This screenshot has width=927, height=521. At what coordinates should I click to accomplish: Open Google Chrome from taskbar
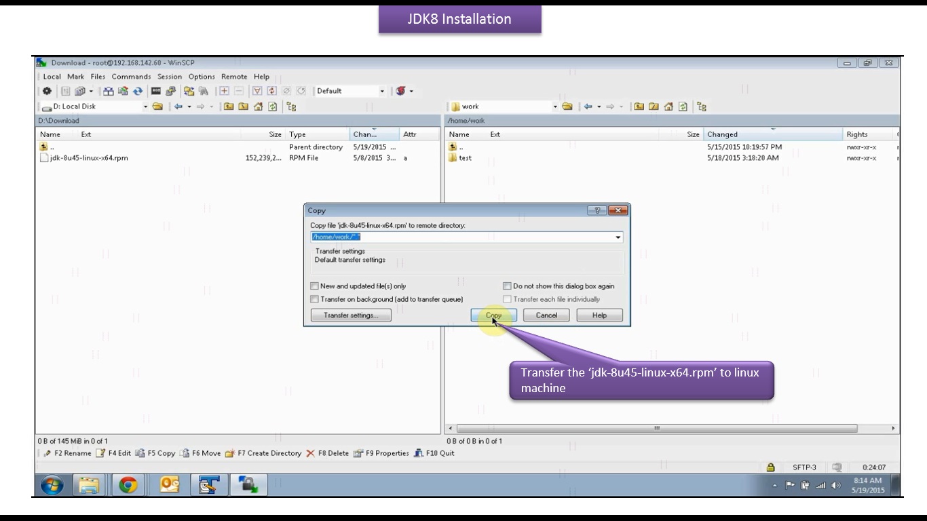click(x=128, y=484)
